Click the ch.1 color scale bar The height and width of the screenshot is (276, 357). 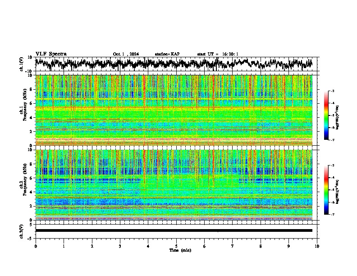click(x=326, y=115)
